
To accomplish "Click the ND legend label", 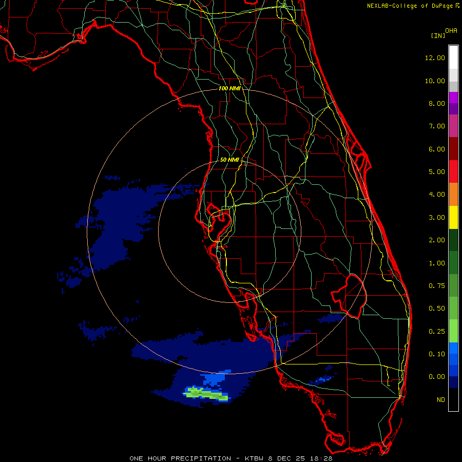I will pos(441,400).
